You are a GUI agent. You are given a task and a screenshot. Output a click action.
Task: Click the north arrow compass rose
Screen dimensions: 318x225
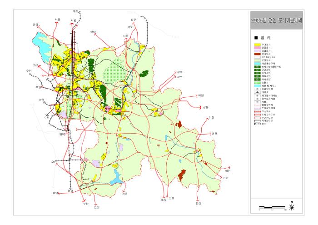(292, 207)
